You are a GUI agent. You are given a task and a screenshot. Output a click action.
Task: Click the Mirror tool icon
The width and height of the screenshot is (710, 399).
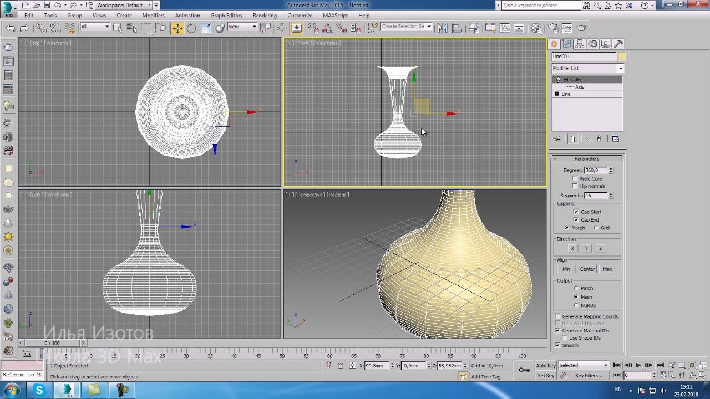[443, 28]
